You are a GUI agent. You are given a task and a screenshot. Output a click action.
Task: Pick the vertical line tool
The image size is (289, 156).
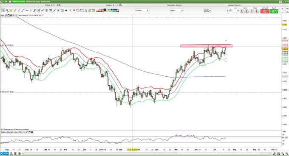(x=31, y=11)
